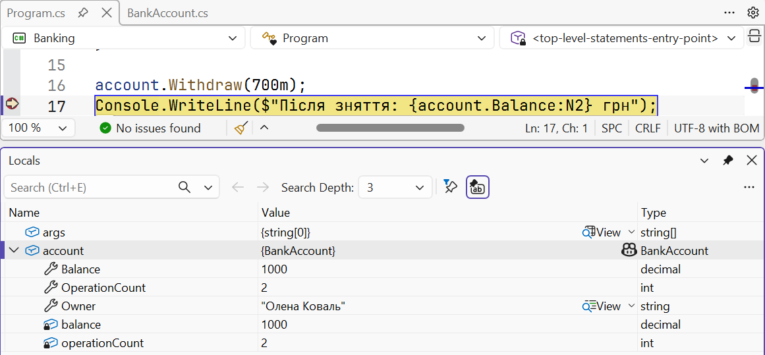Open View dropdown arrow for Owner
Image resolution: width=765 pixels, height=355 pixels.
pyautogui.click(x=631, y=306)
